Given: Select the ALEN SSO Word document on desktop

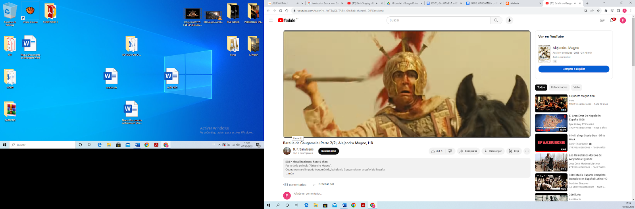Looking at the screenshot, I should pos(172,78).
